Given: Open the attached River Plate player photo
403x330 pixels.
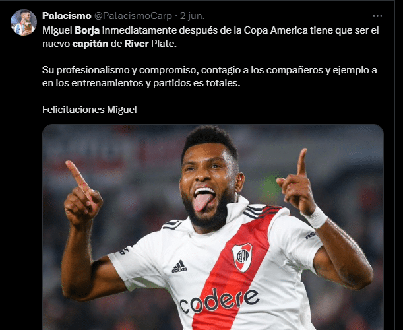Looking at the screenshot, I should [x=213, y=227].
